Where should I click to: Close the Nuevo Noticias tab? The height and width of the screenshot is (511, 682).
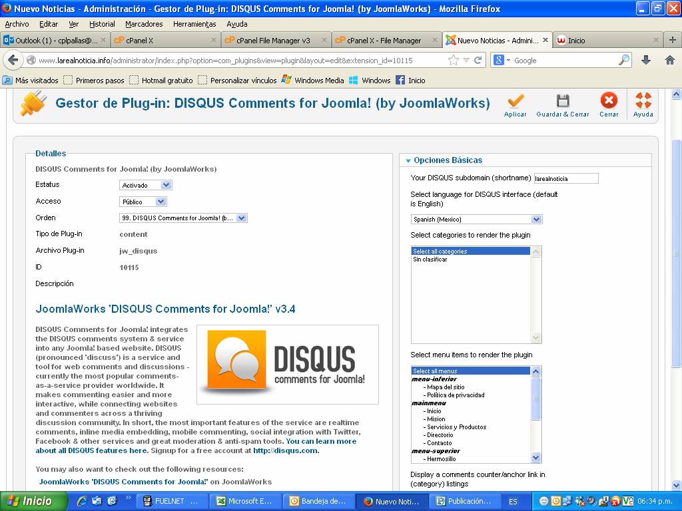point(545,40)
